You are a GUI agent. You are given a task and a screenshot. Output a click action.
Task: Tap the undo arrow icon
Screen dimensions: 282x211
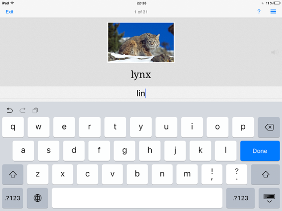click(10, 110)
